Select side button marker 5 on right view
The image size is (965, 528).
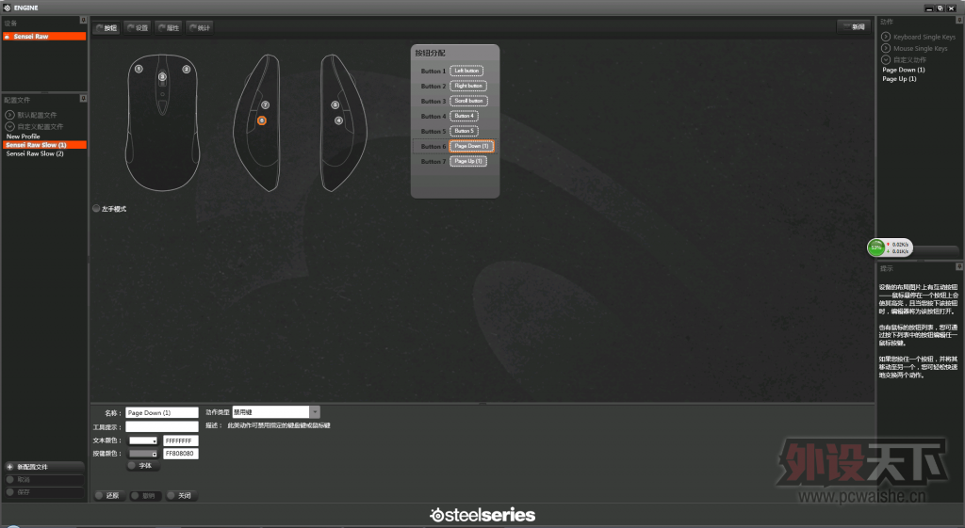click(335, 105)
